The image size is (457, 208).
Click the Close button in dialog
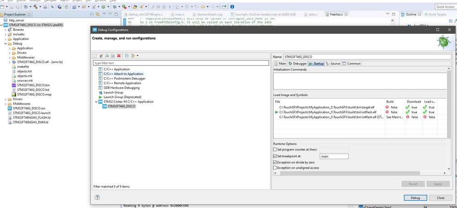pyautogui.click(x=441, y=198)
